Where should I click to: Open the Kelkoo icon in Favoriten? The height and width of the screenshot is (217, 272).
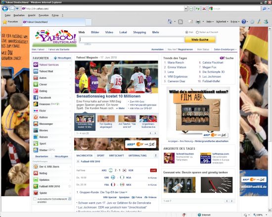36,117
